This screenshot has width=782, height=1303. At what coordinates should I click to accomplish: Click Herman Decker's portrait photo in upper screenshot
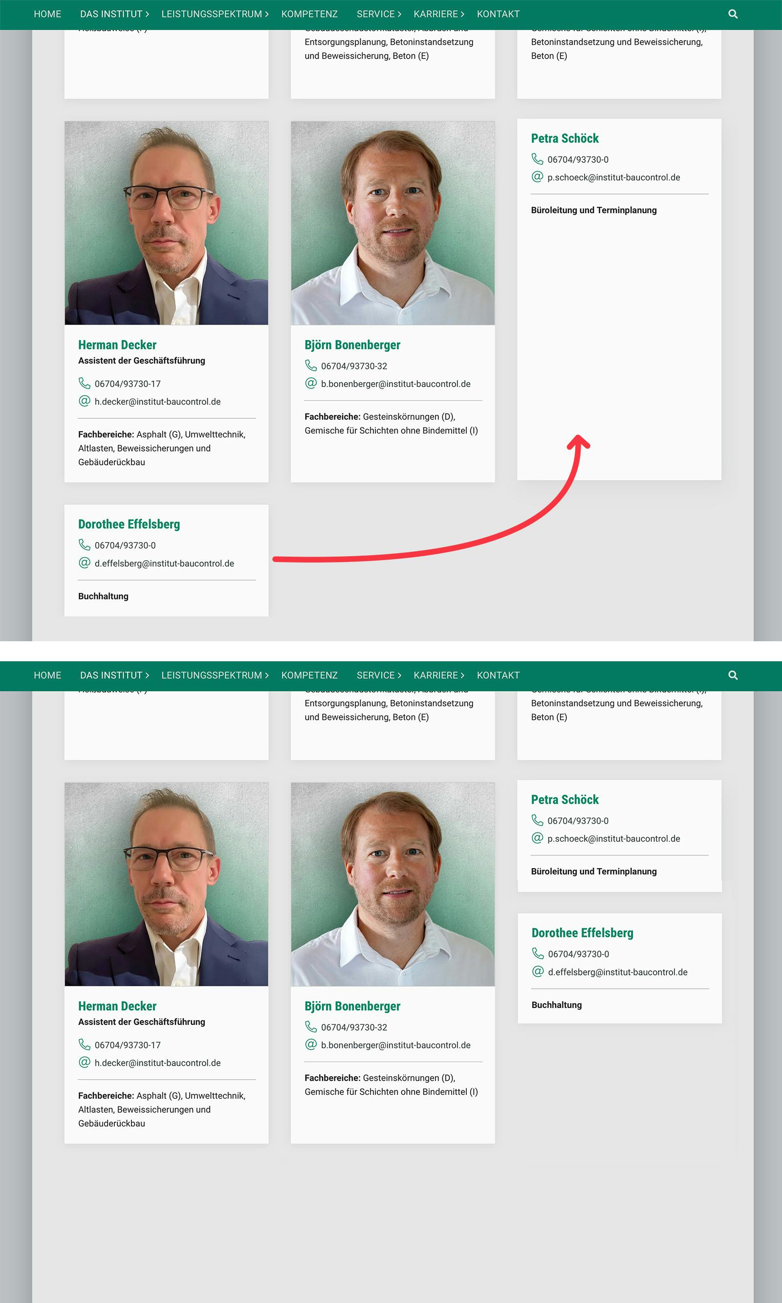(167, 223)
